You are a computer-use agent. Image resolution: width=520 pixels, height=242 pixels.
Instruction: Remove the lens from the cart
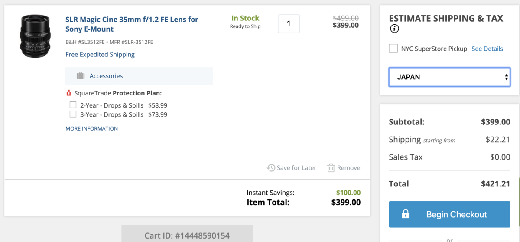[x=348, y=168]
